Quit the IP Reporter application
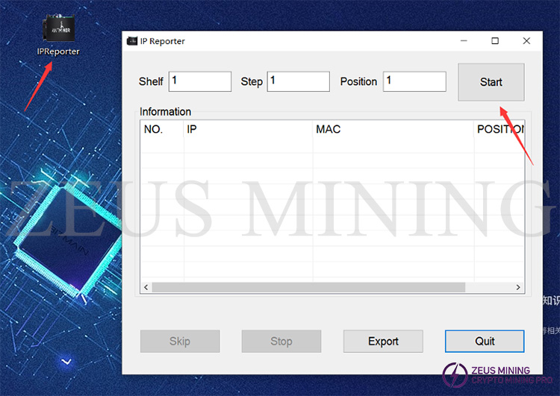 pos(485,342)
